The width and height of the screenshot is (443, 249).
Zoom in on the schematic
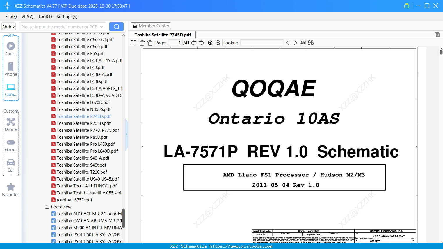click(210, 43)
